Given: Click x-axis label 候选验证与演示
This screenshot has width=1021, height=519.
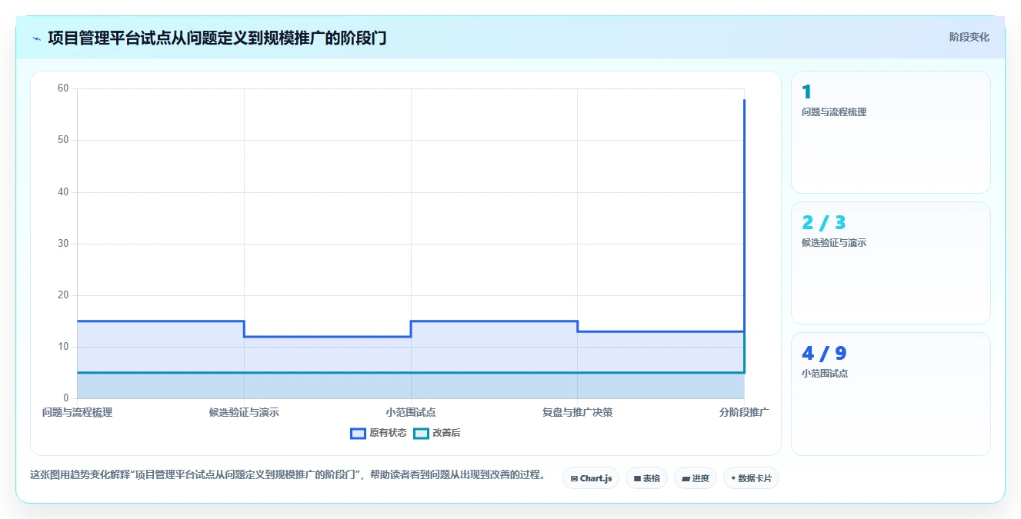Looking at the screenshot, I should click(x=244, y=412).
